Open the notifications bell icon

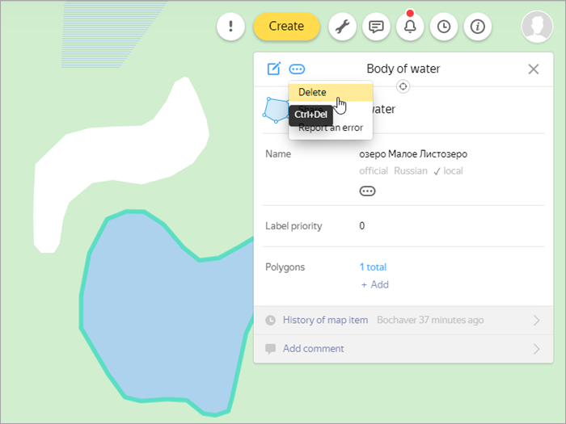(x=410, y=27)
